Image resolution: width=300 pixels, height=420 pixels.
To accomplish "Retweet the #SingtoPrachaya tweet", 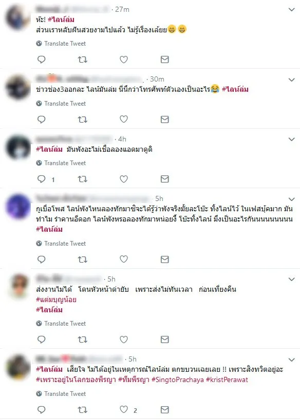I will click(x=82, y=410).
